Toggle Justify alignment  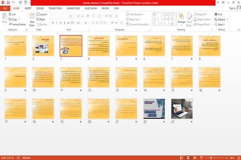coord(105,23)
